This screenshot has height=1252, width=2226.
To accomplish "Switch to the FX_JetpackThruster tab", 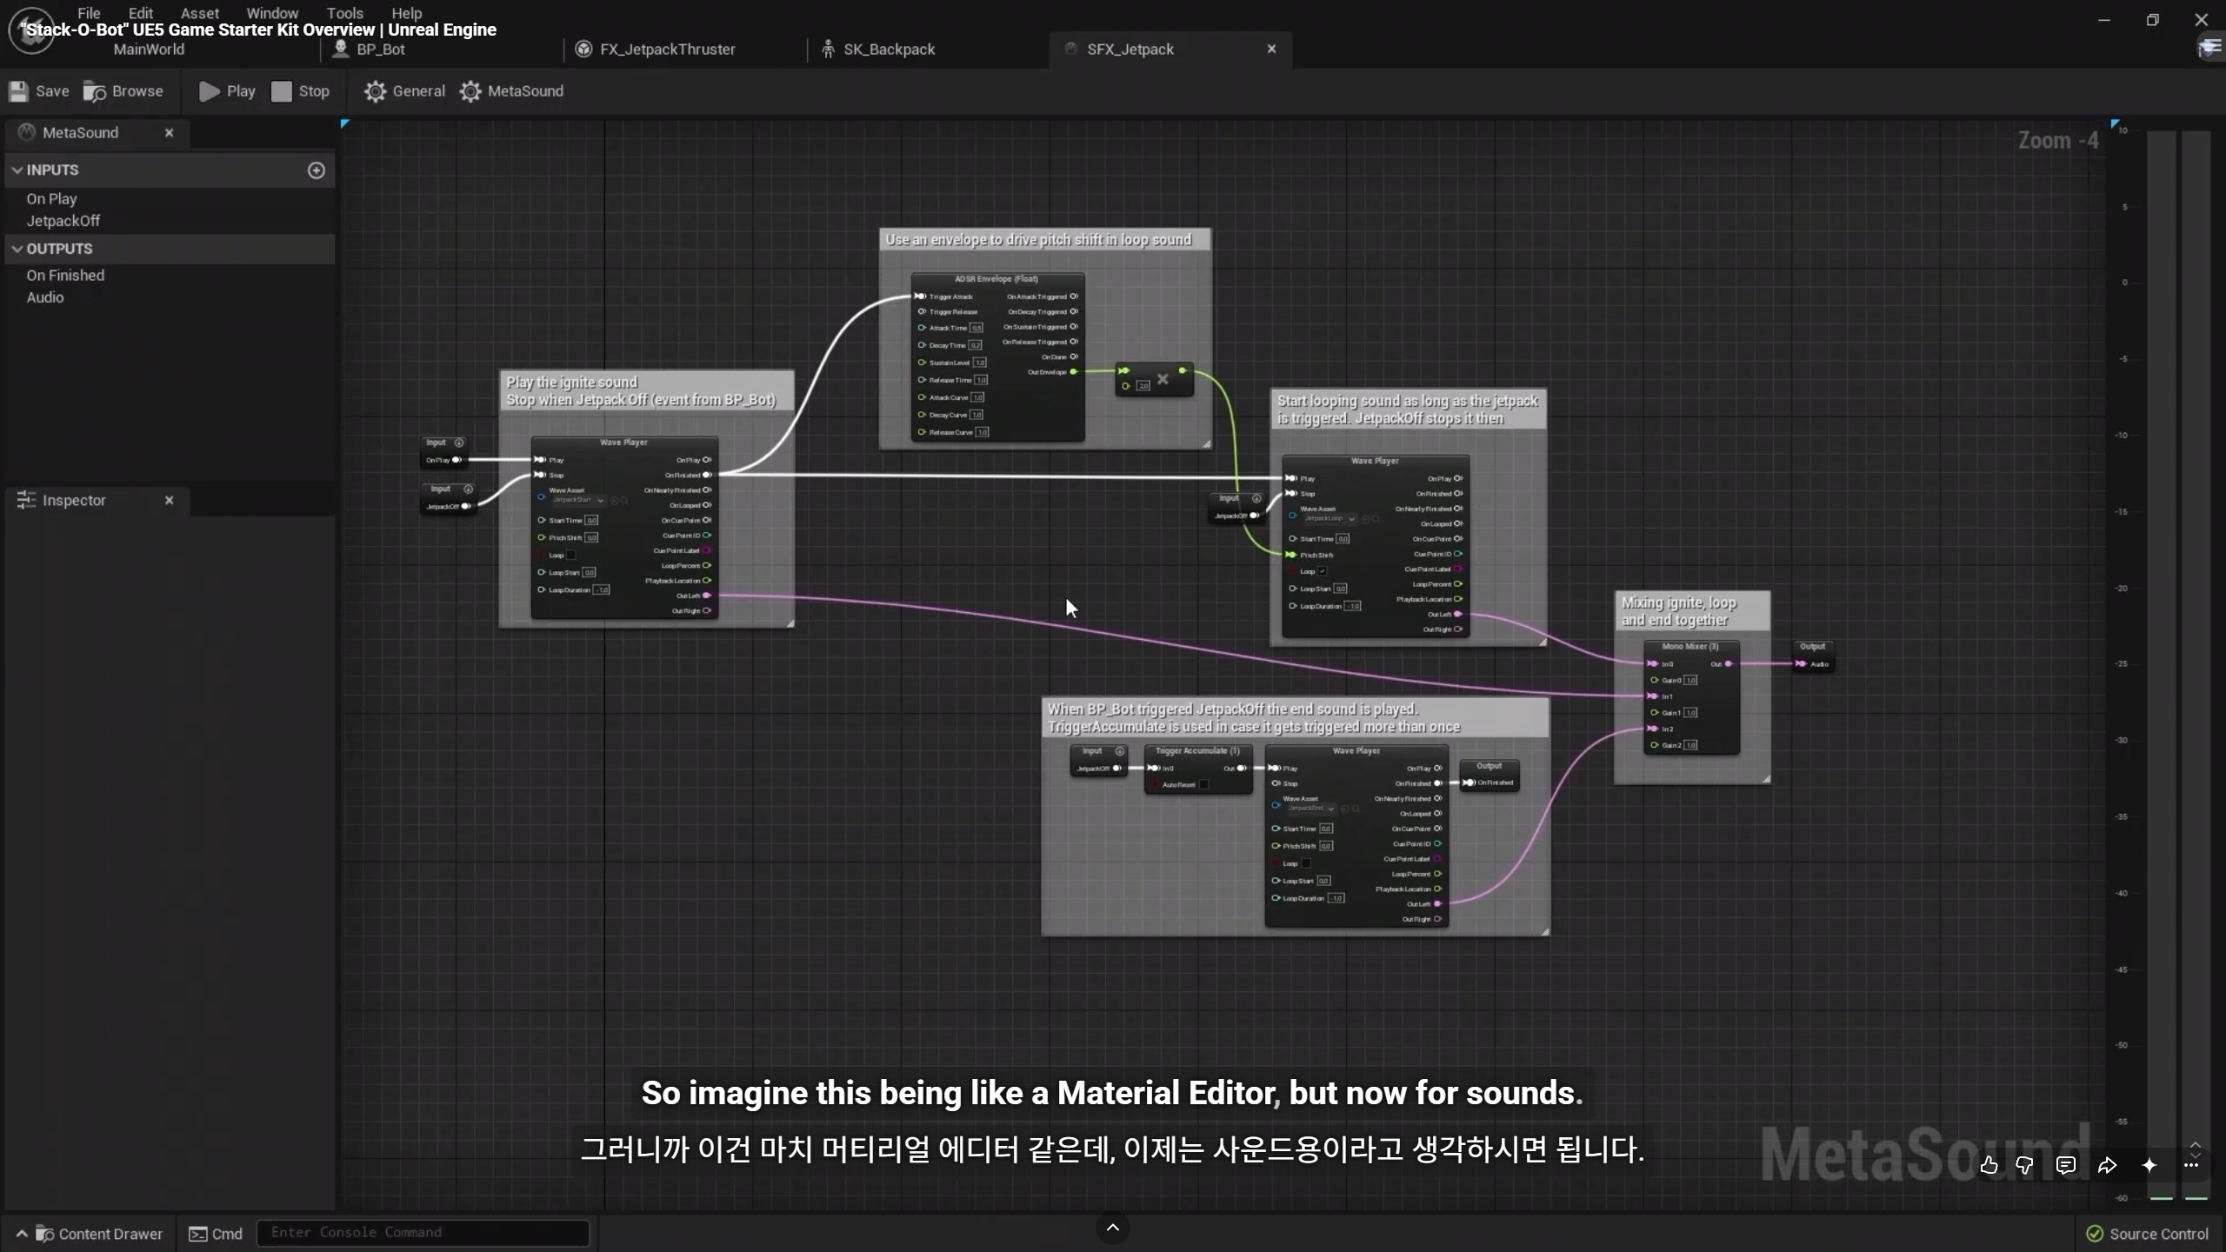I will pos(668,50).
